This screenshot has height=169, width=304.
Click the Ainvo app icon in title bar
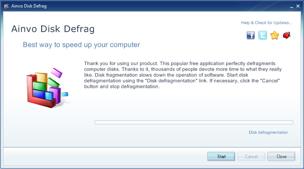point(6,6)
